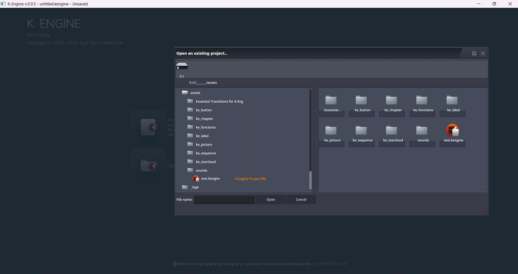Image resolution: width=518 pixels, height=274 pixels.
Task: Select the ke_picture folder icon in the grid
Action: click(x=331, y=130)
